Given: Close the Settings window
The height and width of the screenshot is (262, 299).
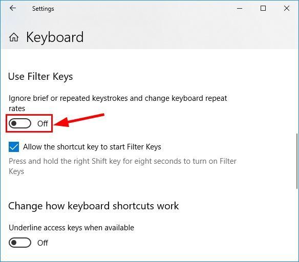Looking at the screenshot, I should [x=287, y=8].
